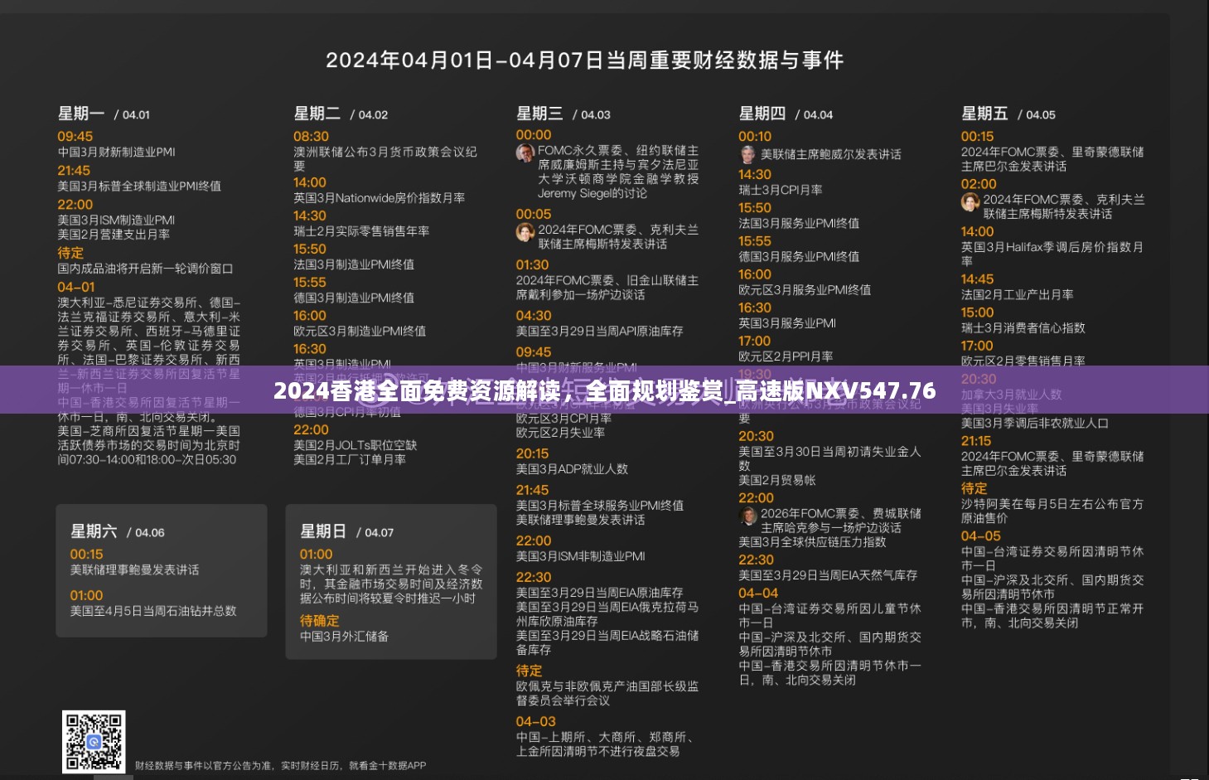The height and width of the screenshot is (780, 1209).
Task: Click the QR code for the 金十数据 APP
Action: click(x=94, y=742)
